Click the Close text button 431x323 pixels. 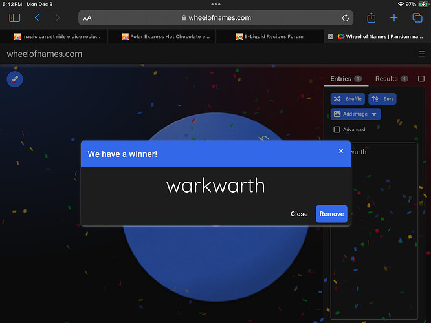(x=299, y=214)
